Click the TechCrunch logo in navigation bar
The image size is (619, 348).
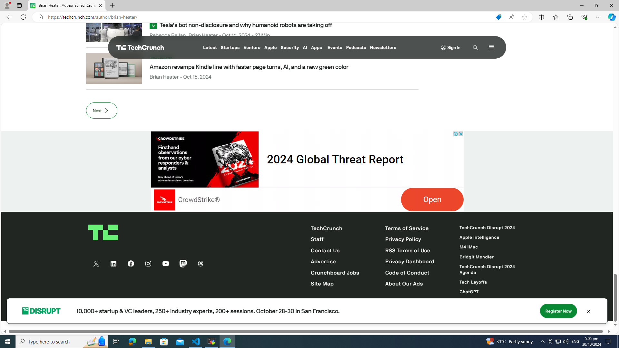pyautogui.click(x=140, y=47)
